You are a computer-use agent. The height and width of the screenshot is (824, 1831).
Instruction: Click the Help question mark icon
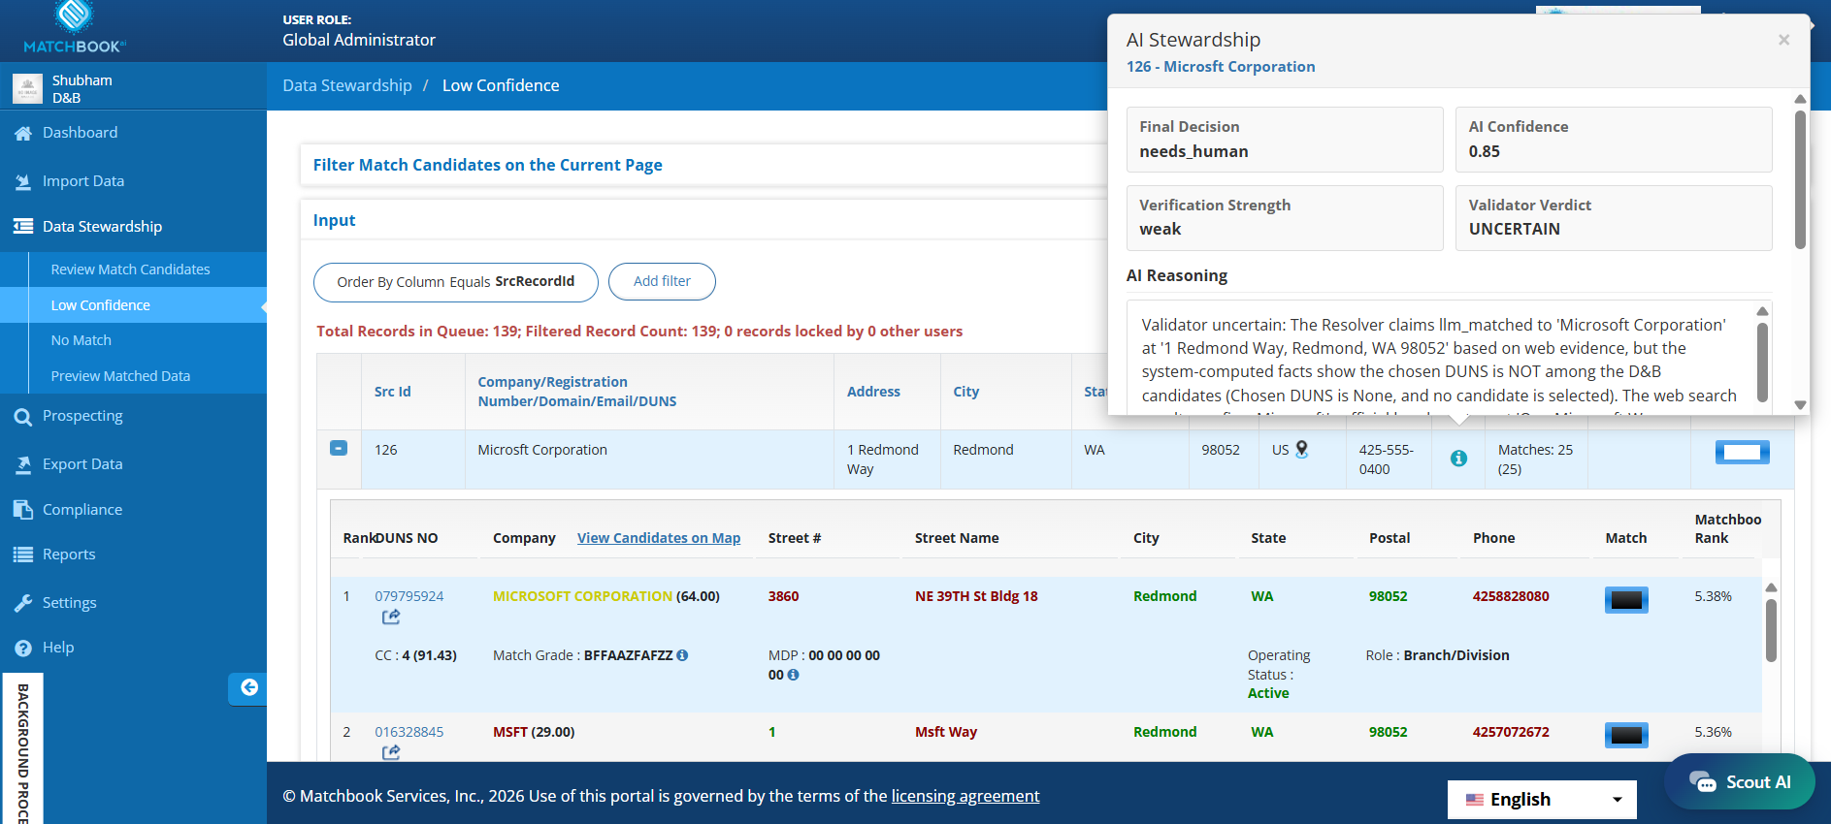point(23,648)
